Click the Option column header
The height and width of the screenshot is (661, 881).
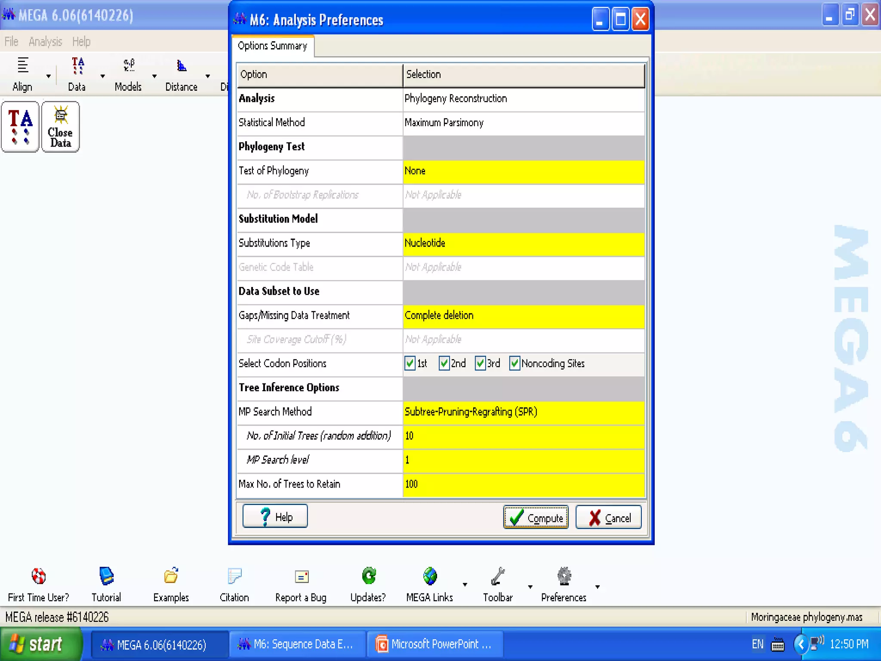320,75
